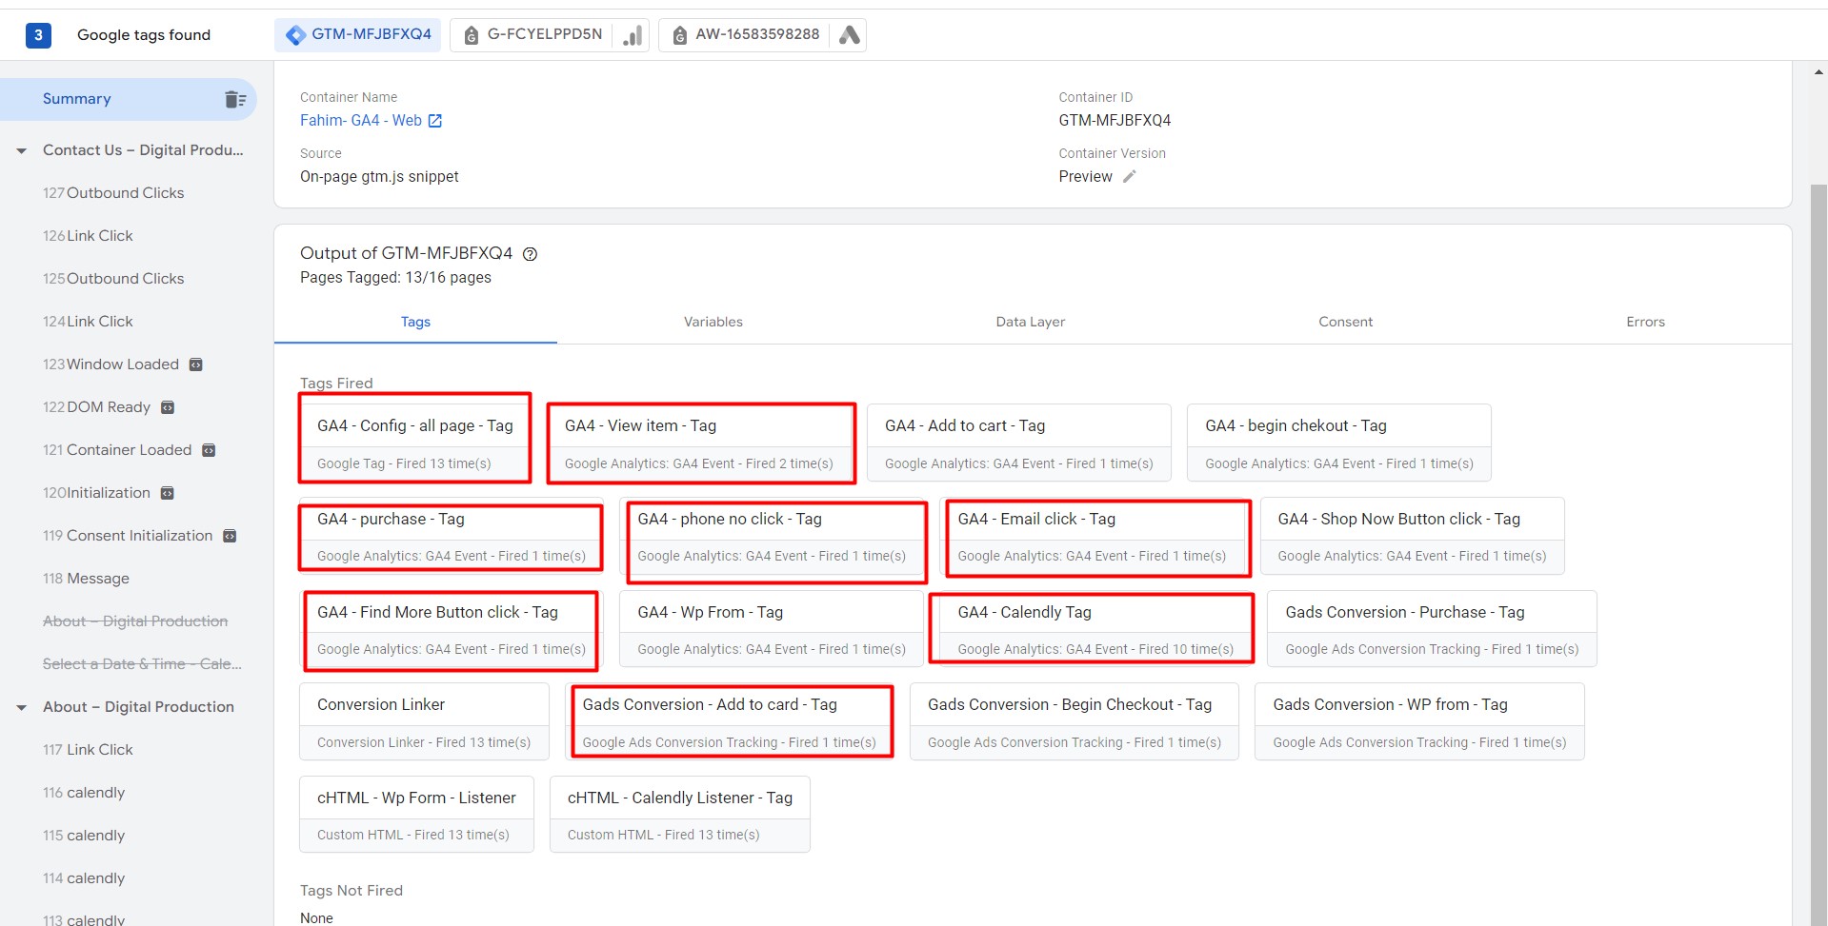Select event 117 Link Click
Viewport: 1828px width, 926px height.
[x=88, y=750]
